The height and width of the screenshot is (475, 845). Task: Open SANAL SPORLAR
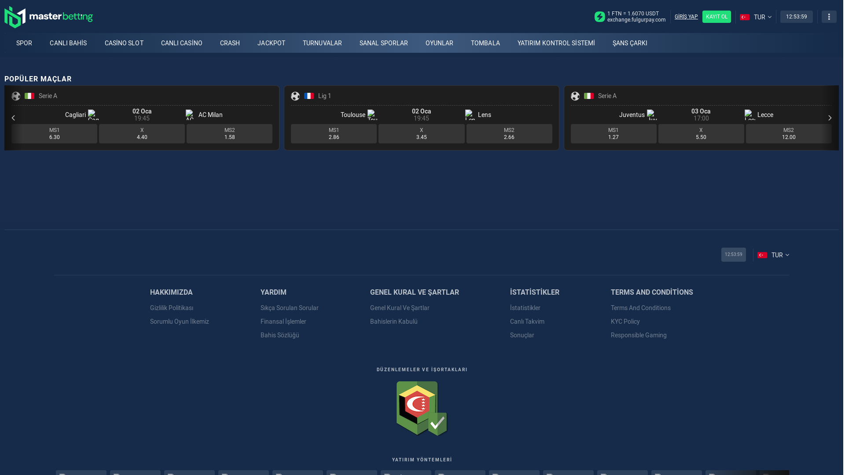point(384,43)
